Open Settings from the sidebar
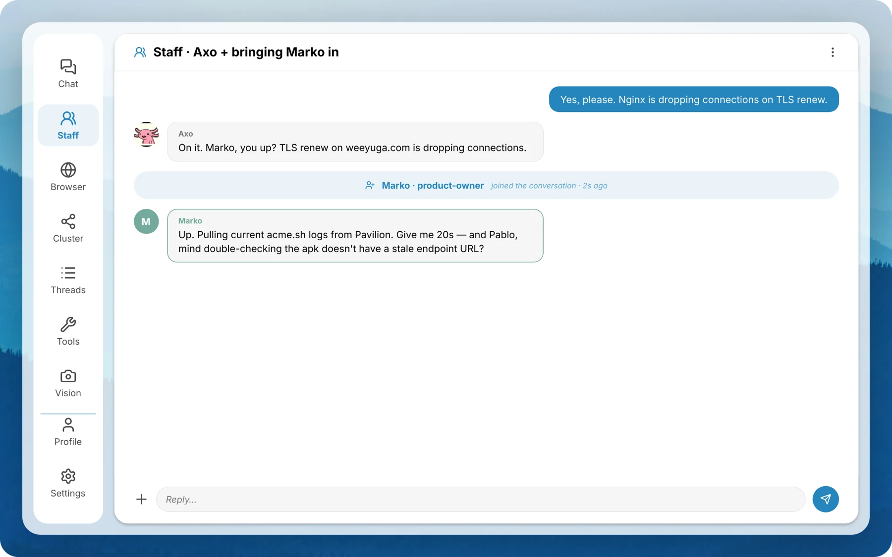This screenshot has height=557, width=892. pyautogui.click(x=68, y=483)
